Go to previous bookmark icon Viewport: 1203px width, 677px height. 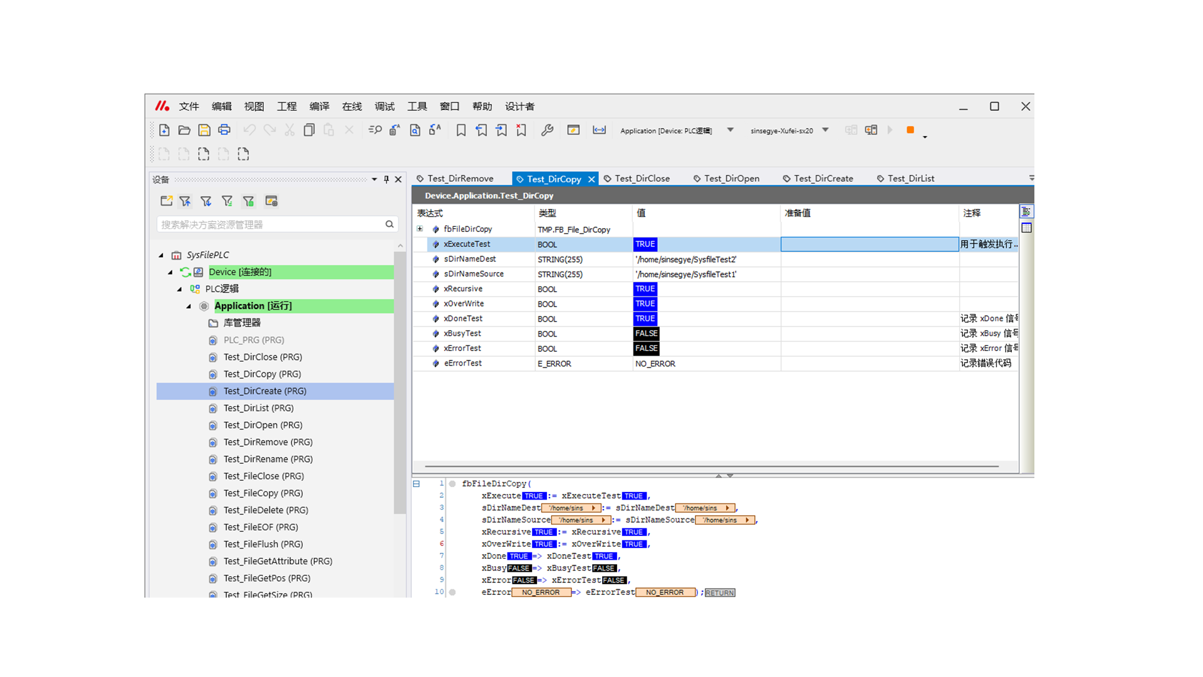click(481, 130)
